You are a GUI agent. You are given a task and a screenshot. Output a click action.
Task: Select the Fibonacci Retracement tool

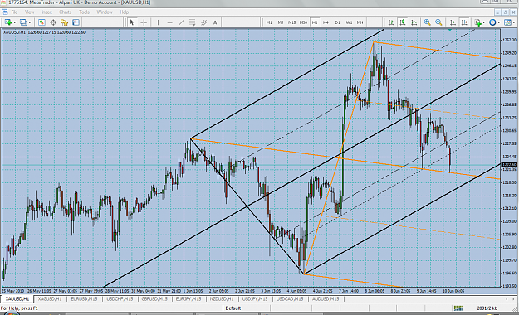(x=193, y=22)
